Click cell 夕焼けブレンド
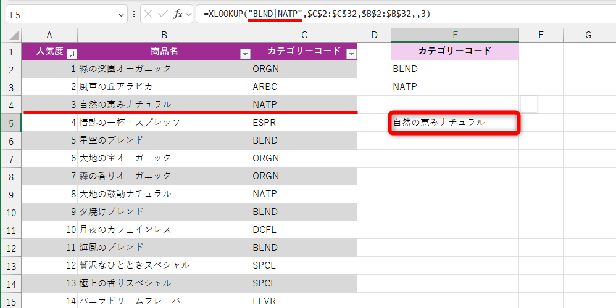 164,212
